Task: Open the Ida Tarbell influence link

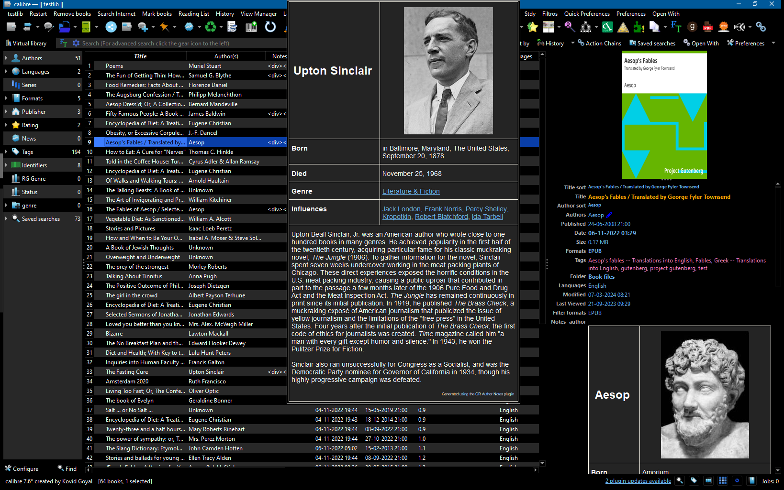Action: click(x=487, y=217)
